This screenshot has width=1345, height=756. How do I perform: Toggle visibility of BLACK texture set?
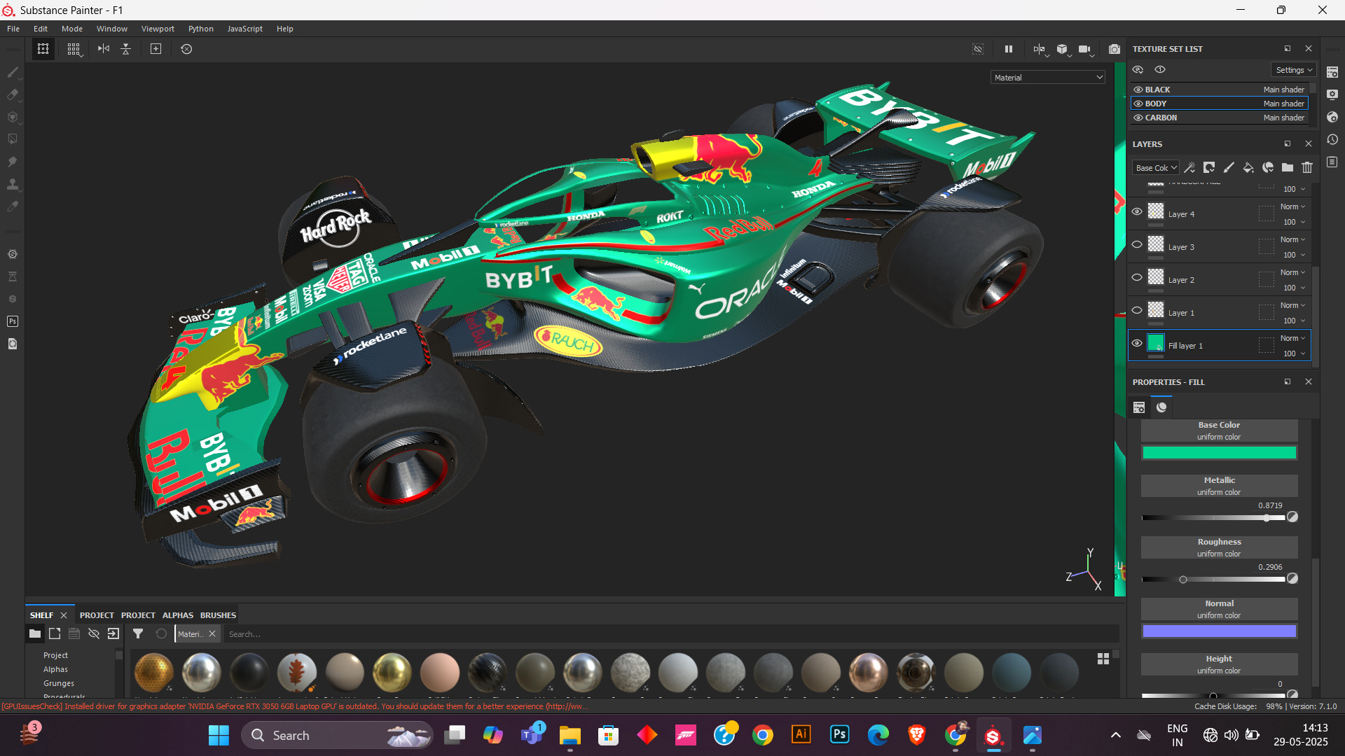pyautogui.click(x=1138, y=90)
